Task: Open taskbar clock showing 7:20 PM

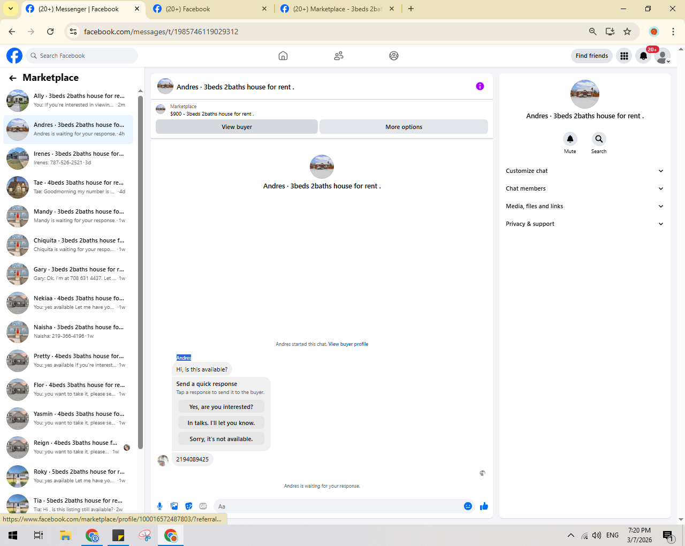Action: 640,535
